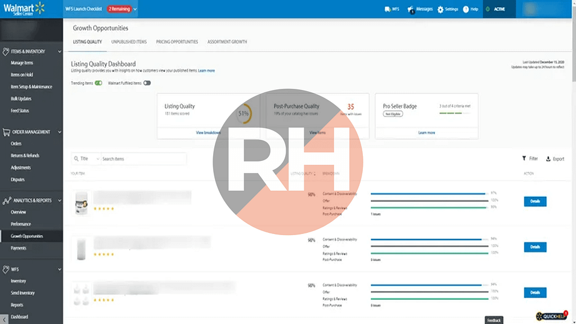Image resolution: width=576 pixels, height=324 pixels.
Task: Switch to the Pricing Opportunities tab
Action: click(x=177, y=42)
